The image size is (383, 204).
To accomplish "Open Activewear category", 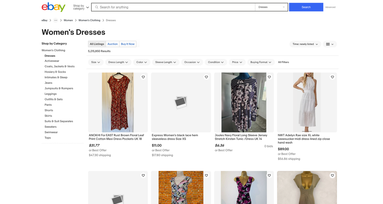I will pyautogui.click(x=52, y=61).
